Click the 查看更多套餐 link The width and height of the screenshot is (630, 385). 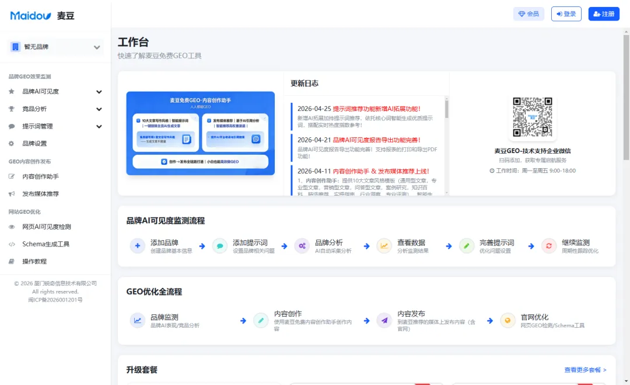tap(585, 370)
